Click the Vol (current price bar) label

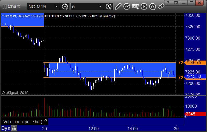click(23, 122)
